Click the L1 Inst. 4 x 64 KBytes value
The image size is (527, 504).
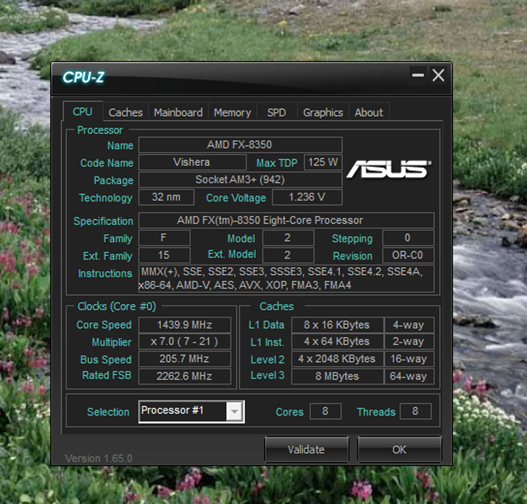pyautogui.click(x=337, y=341)
